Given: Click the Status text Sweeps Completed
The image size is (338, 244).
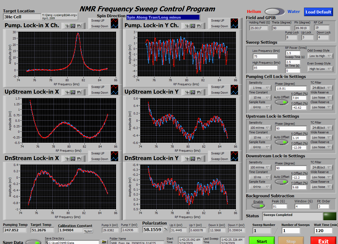Looking at the screenshot, I should pyautogui.click(x=278, y=215).
